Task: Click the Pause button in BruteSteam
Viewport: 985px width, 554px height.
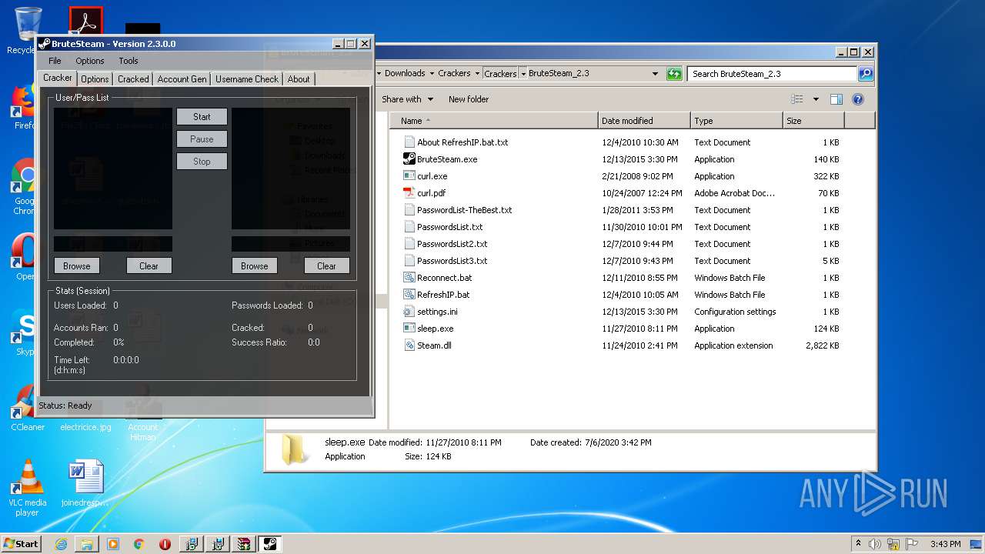Action: coord(202,139)
